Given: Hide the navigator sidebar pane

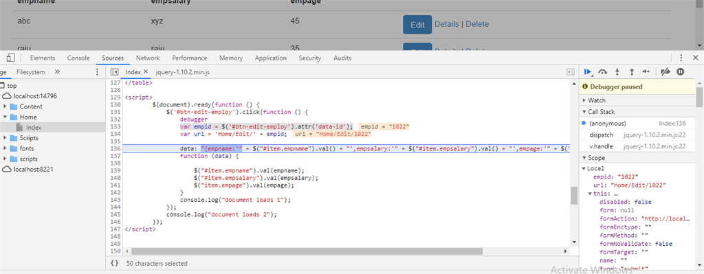Looking at the screenshot, I should [x=115, y=71].
